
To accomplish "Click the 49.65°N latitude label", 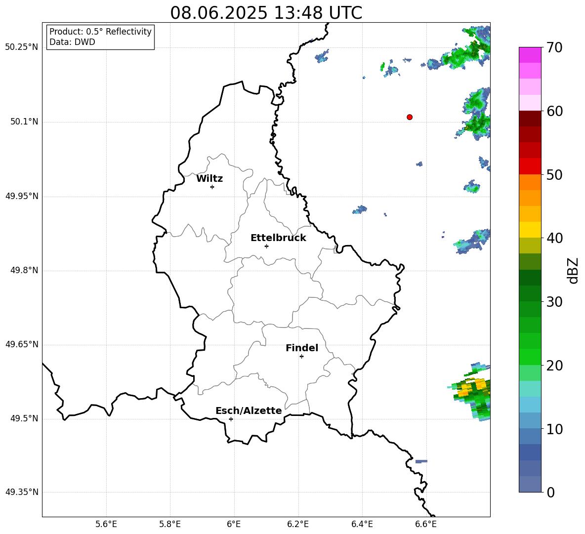I will point(22,344).
